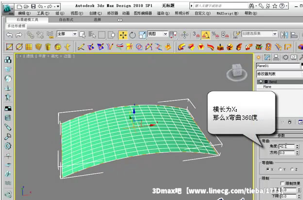Open the Modify command panel tab

pos(267,57)
